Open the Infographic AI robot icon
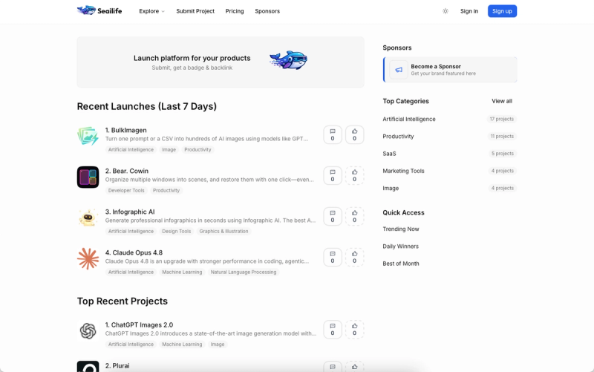Viewport: 594px width, 372px height. click(88, 218)
